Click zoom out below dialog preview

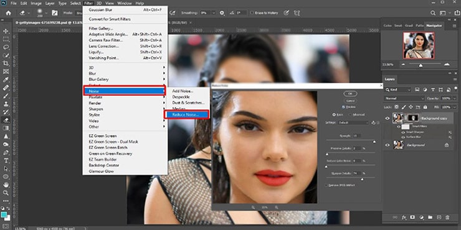click(x=253, y=207)
